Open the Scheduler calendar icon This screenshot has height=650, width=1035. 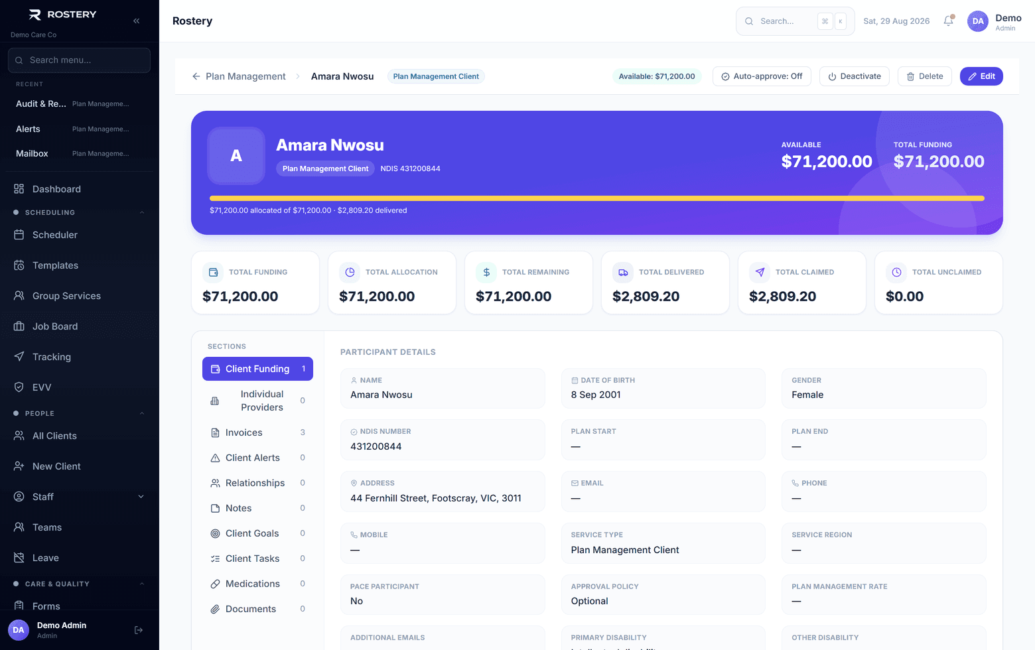pyautogui.click(x=19, y=235)
